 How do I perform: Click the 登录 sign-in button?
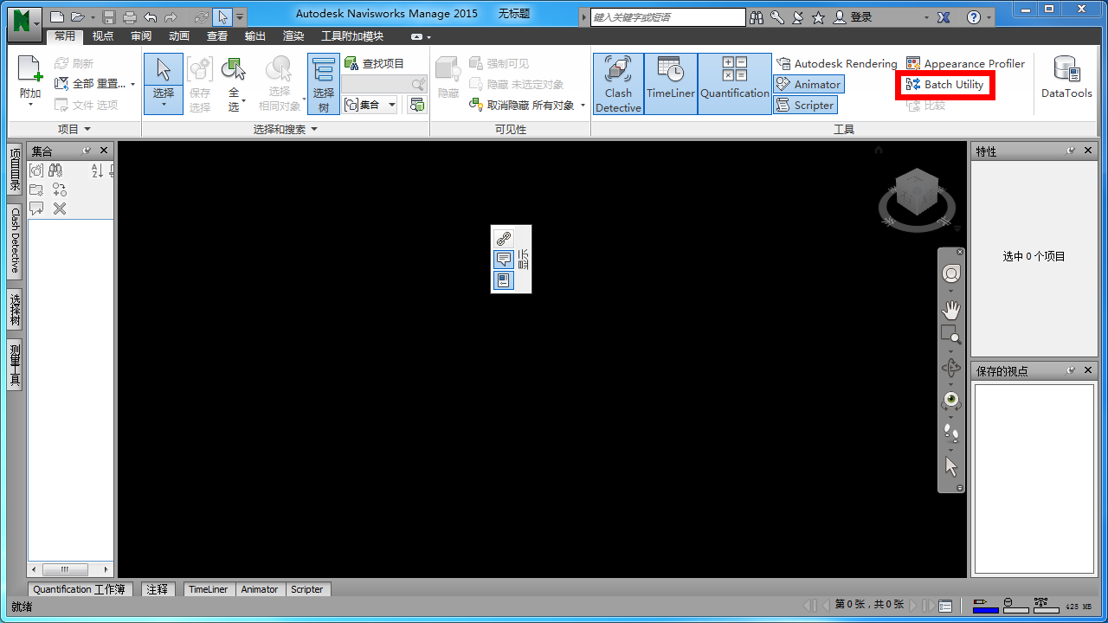(x=853, y=17)
